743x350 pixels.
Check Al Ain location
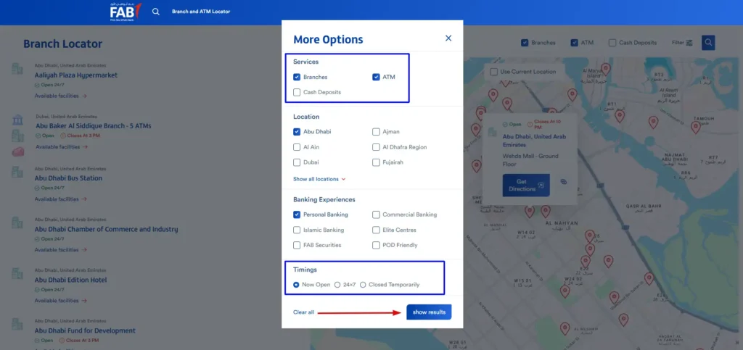click(297, 147)
